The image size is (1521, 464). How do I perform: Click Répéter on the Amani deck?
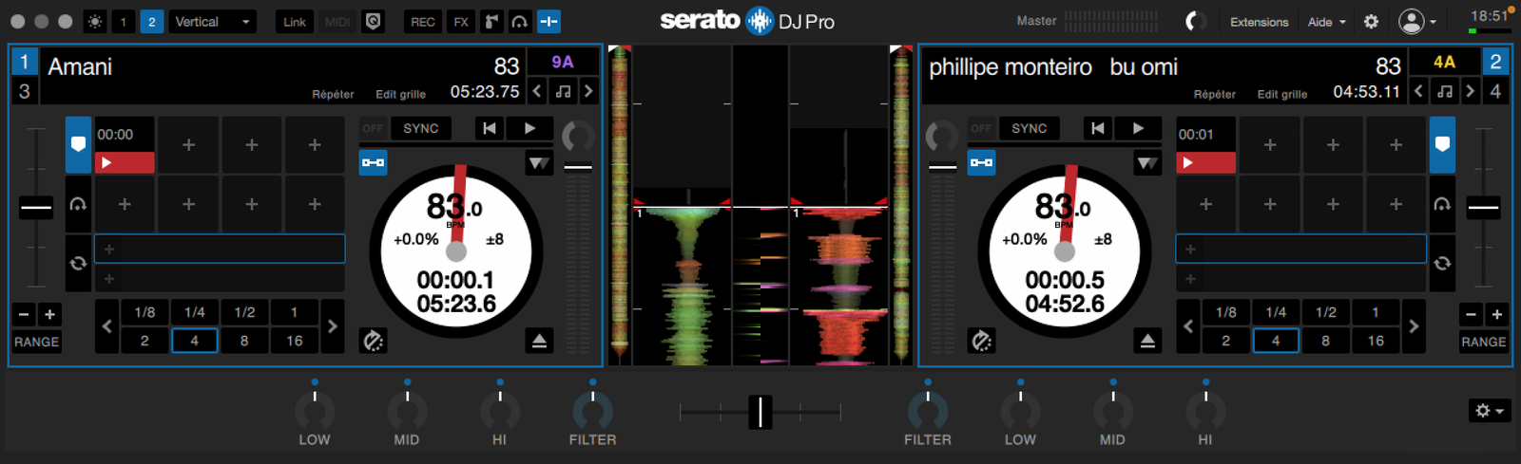333,94
